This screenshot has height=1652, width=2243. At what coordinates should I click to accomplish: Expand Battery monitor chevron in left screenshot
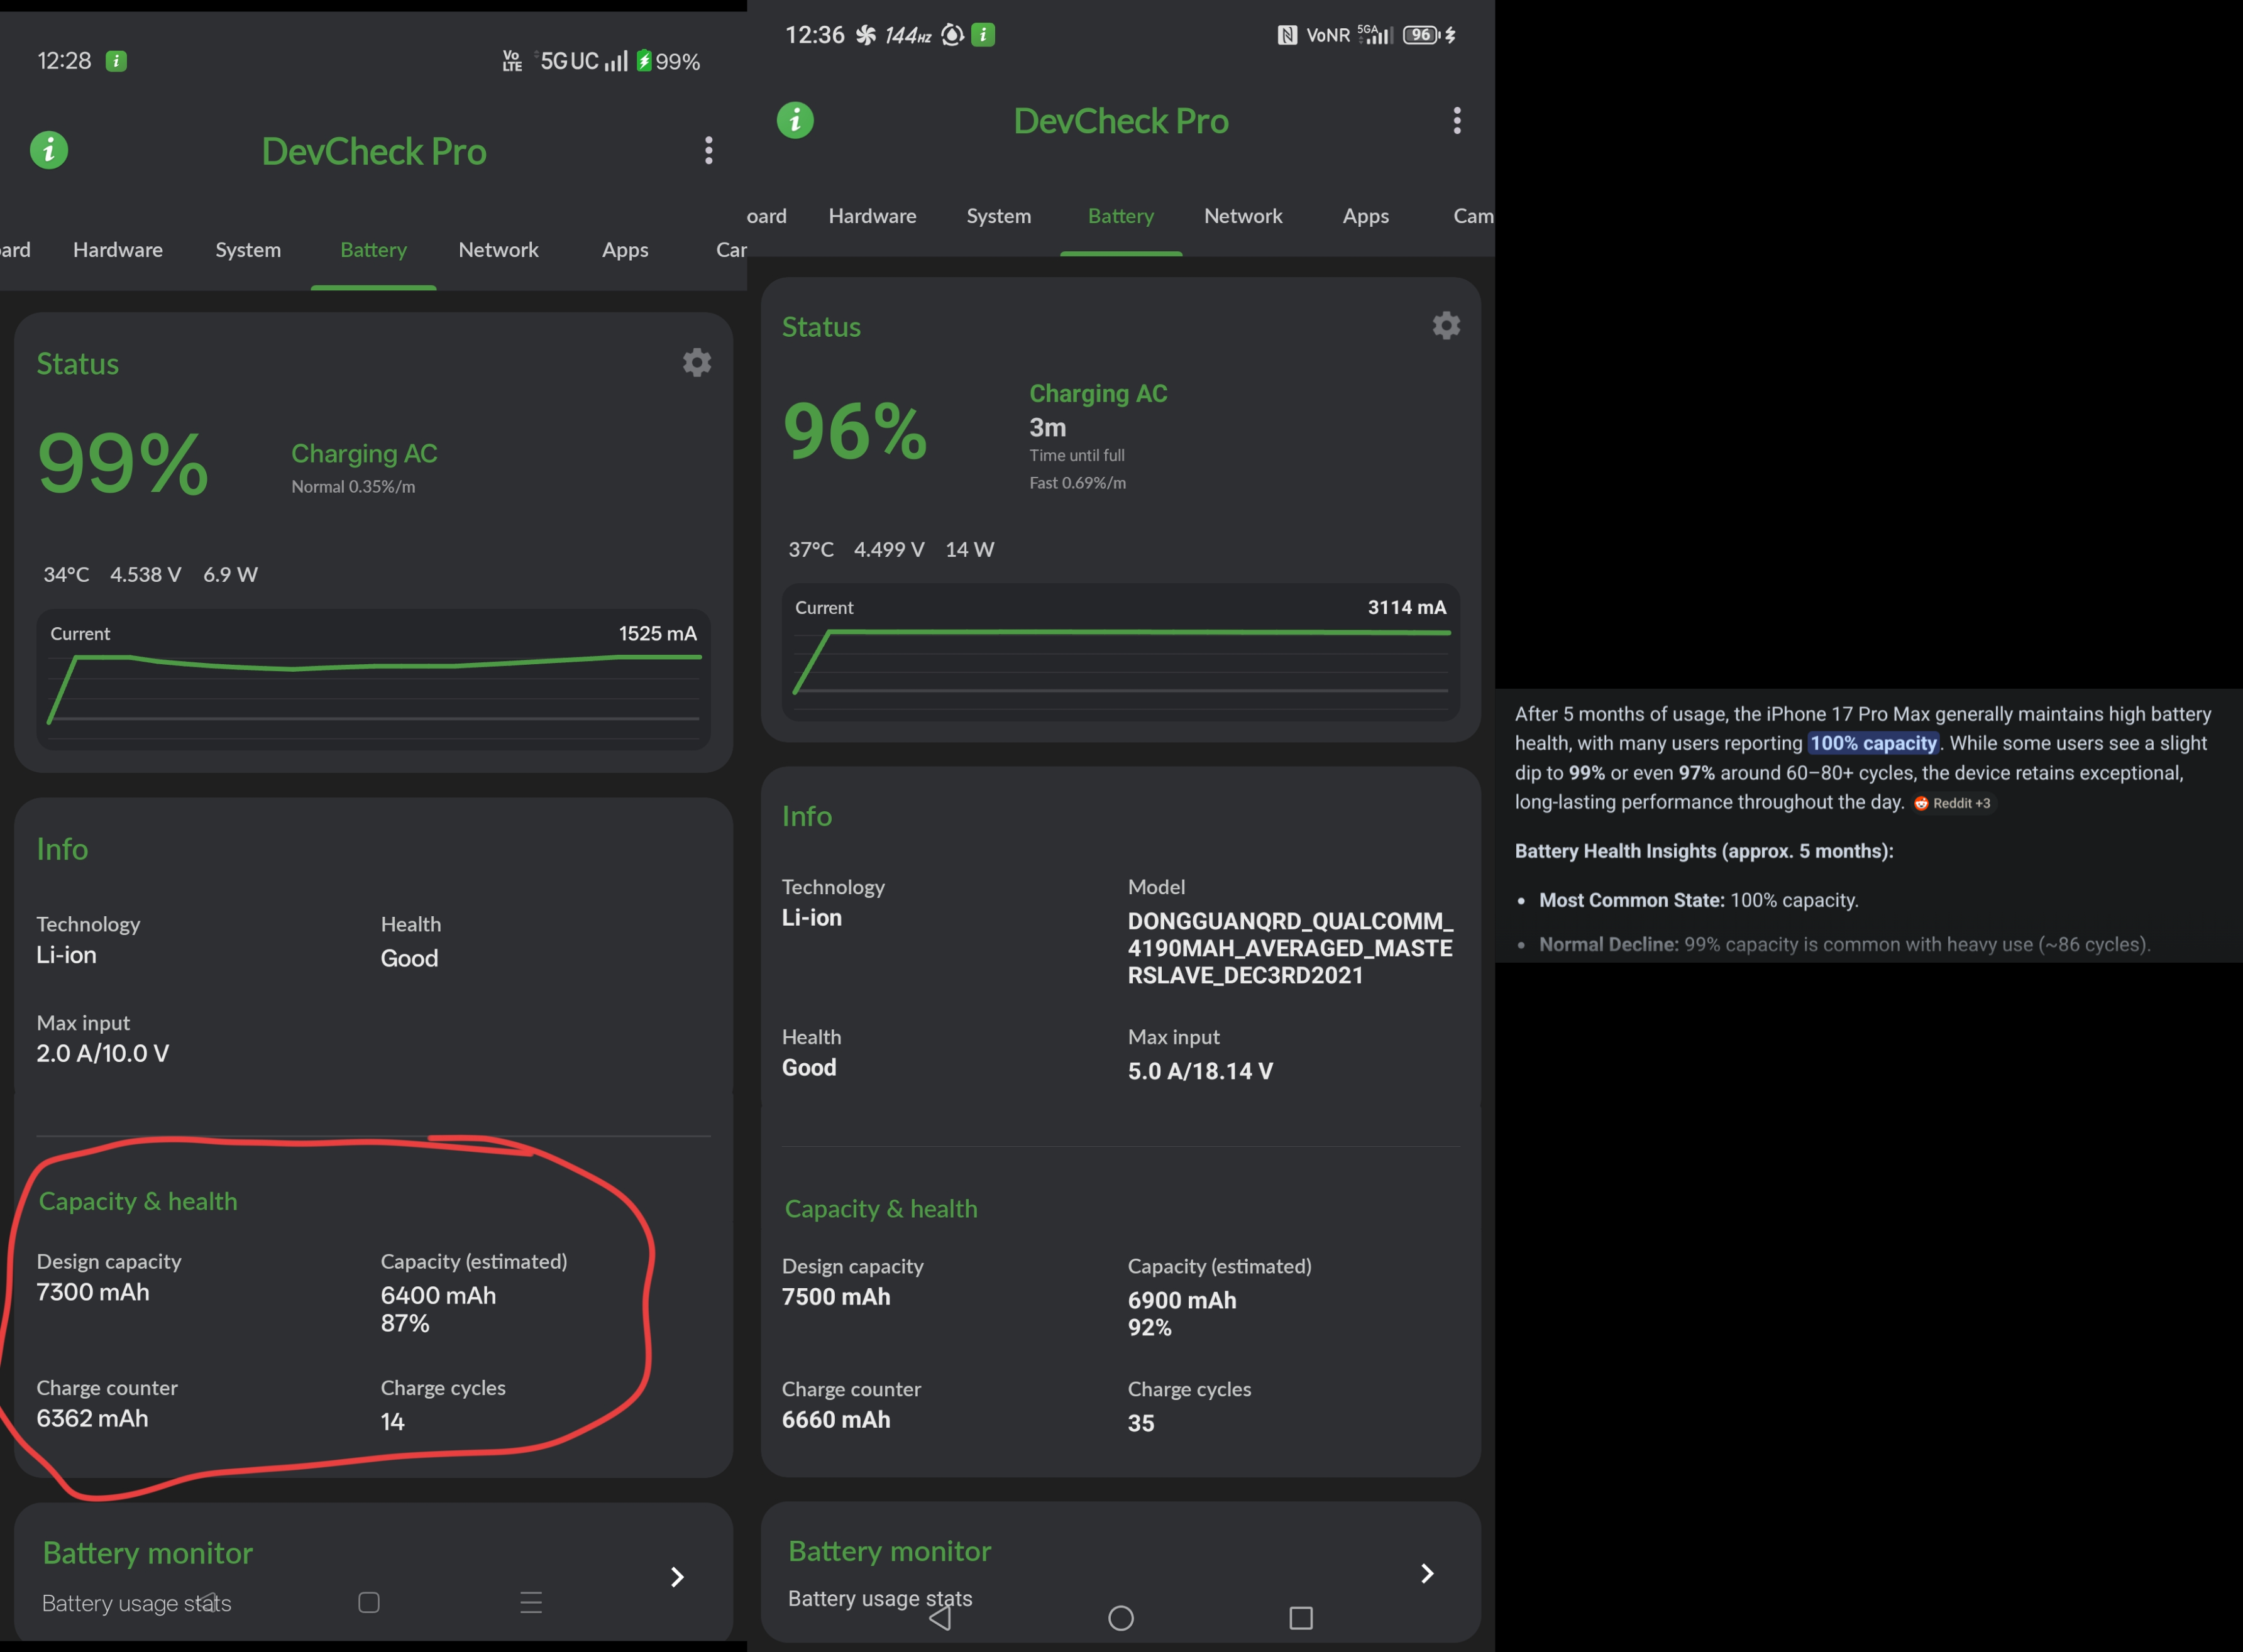pos(677,1577)
